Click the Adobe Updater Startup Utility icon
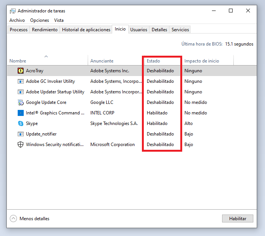The width and height of the screenshot is (265, 236). (x=21, y=92)
